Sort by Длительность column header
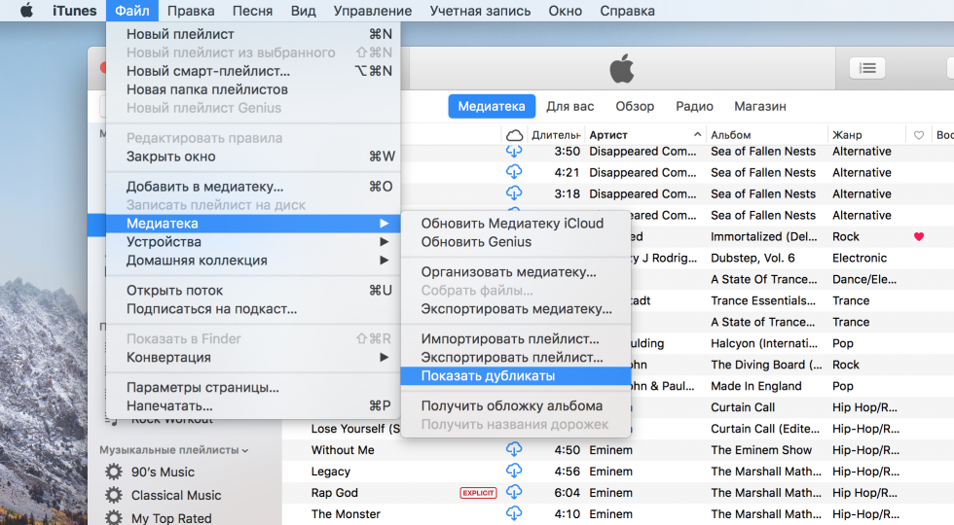The height and width of the screenshot is (525, 954). click(x=556, y=135)
